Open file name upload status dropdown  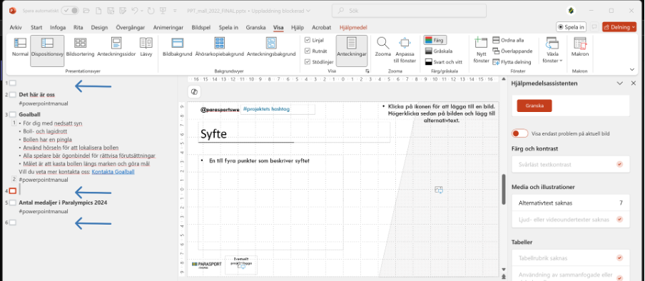[x=308, y=11]
